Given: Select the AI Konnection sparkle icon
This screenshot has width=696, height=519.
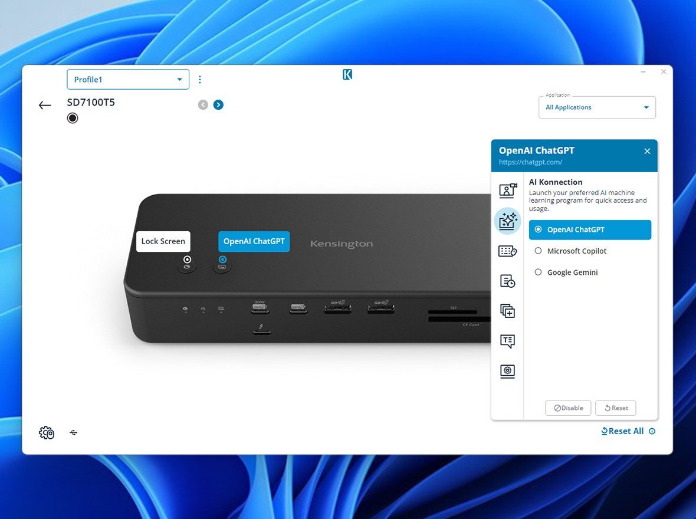Looking at the screenshot, I should click(507, 221).
